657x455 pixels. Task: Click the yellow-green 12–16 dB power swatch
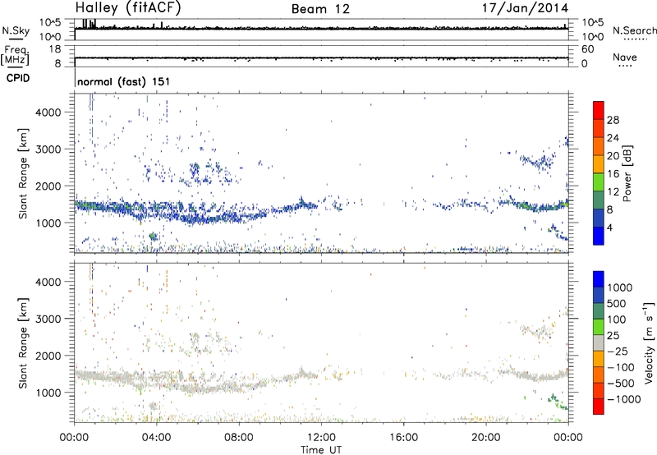pyautogui.click(x=599, y=182)
